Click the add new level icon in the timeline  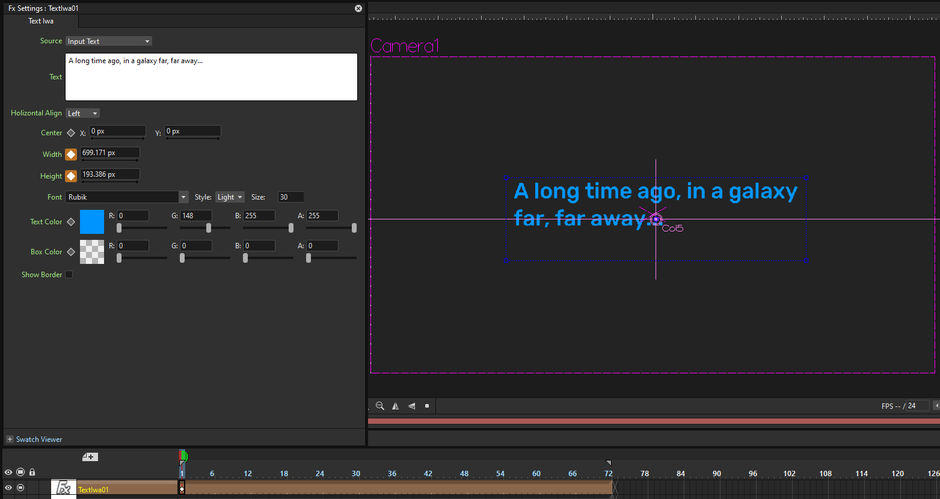pos(90,457)
